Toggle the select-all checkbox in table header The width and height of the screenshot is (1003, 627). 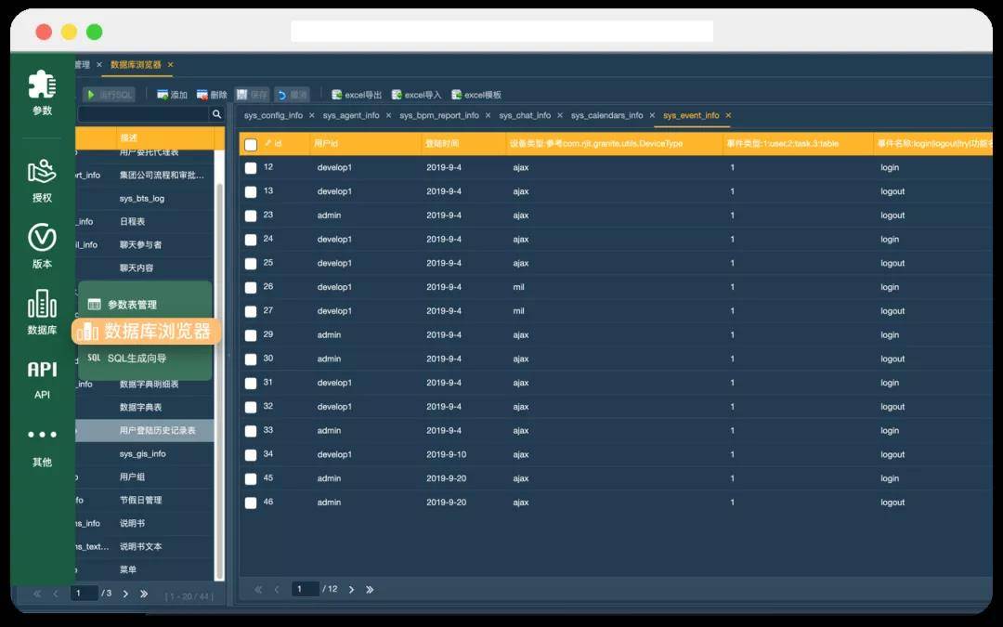[251, 144]
